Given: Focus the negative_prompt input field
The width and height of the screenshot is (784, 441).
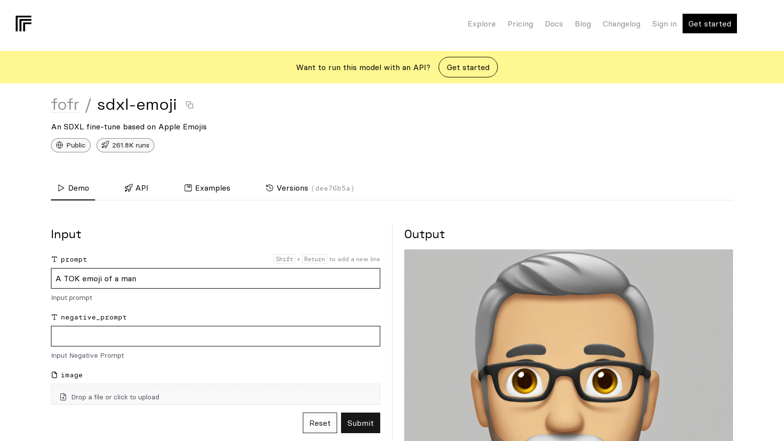Looking at the screenshot, I should click(216, 336).
